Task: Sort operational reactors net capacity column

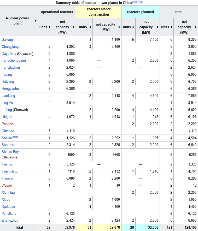Action: coord(74,27)
